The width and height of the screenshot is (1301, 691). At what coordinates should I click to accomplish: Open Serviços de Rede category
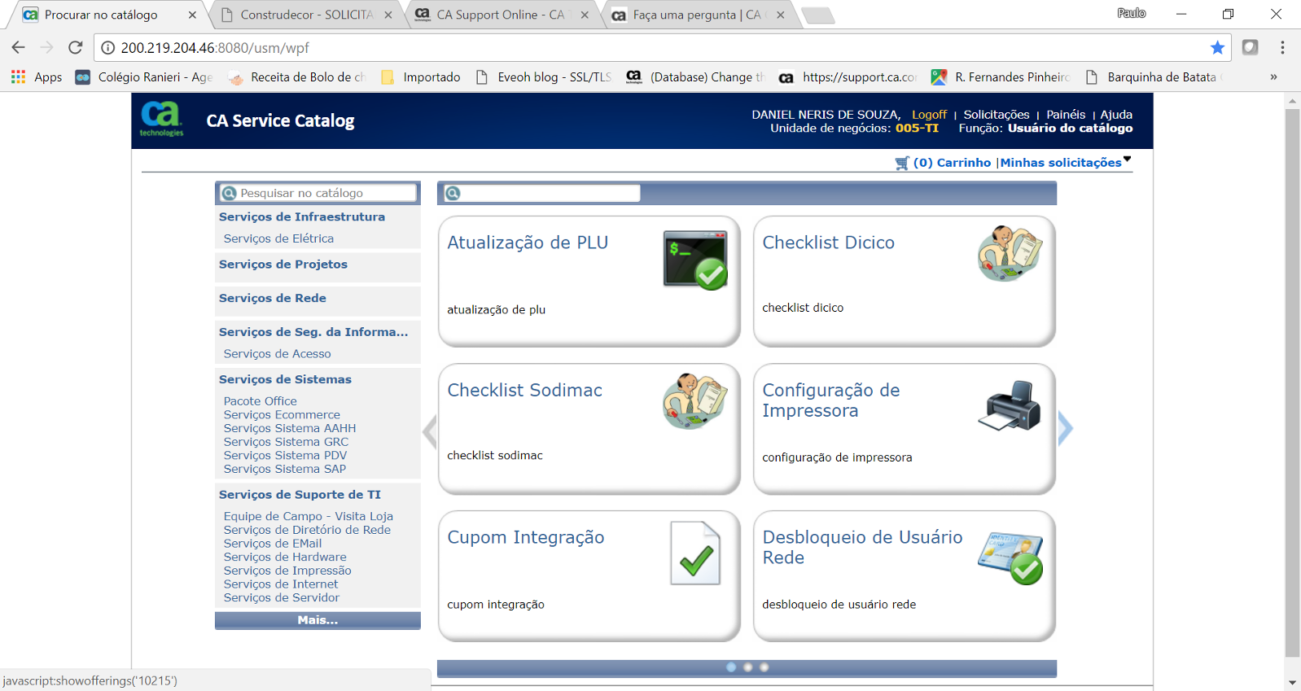pos(273,299)
